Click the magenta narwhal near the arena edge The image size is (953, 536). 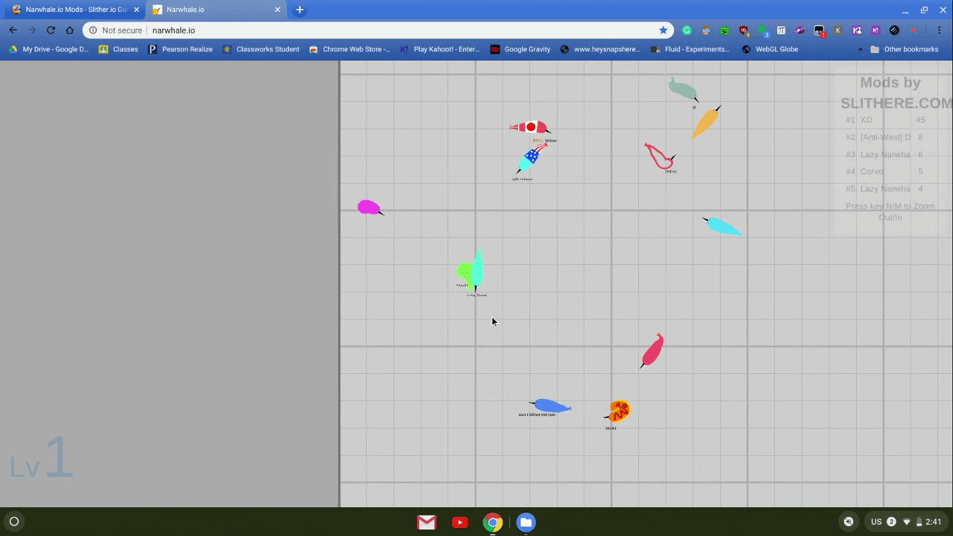[370, 208]
